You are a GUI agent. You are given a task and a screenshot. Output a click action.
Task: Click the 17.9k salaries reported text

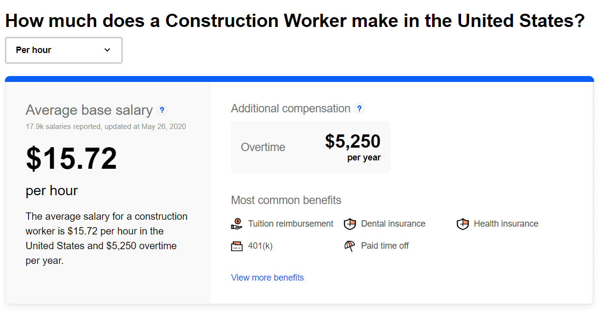(x=106, y=126)
